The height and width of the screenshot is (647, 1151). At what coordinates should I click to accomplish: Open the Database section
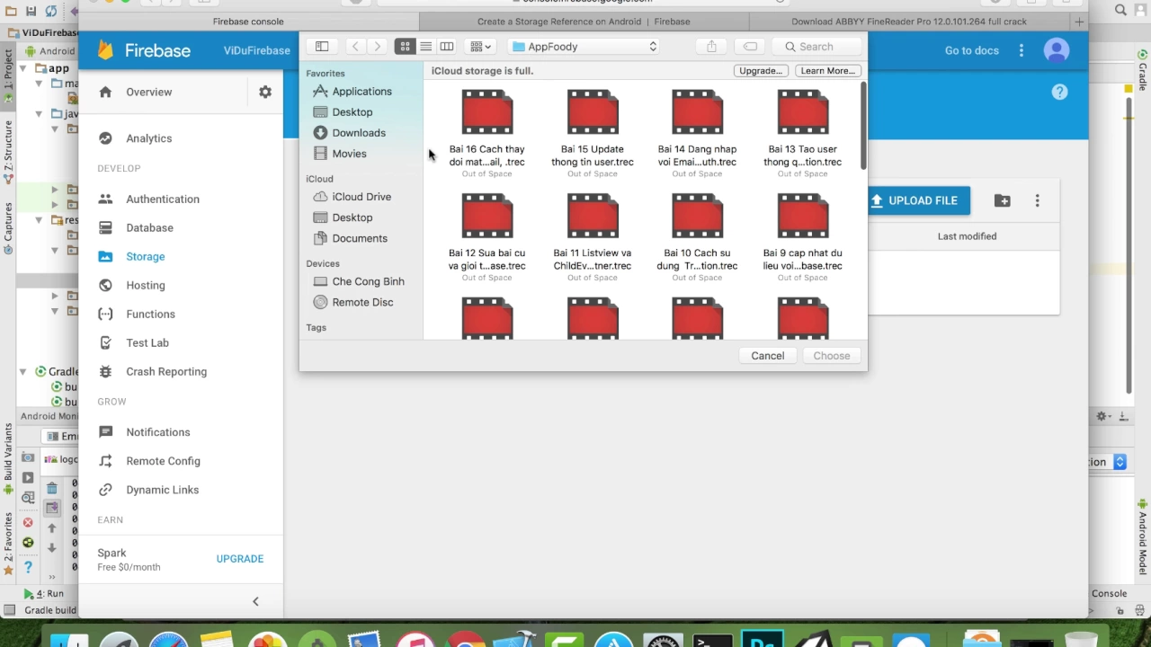pyautogui.click(x=149, y=228)
